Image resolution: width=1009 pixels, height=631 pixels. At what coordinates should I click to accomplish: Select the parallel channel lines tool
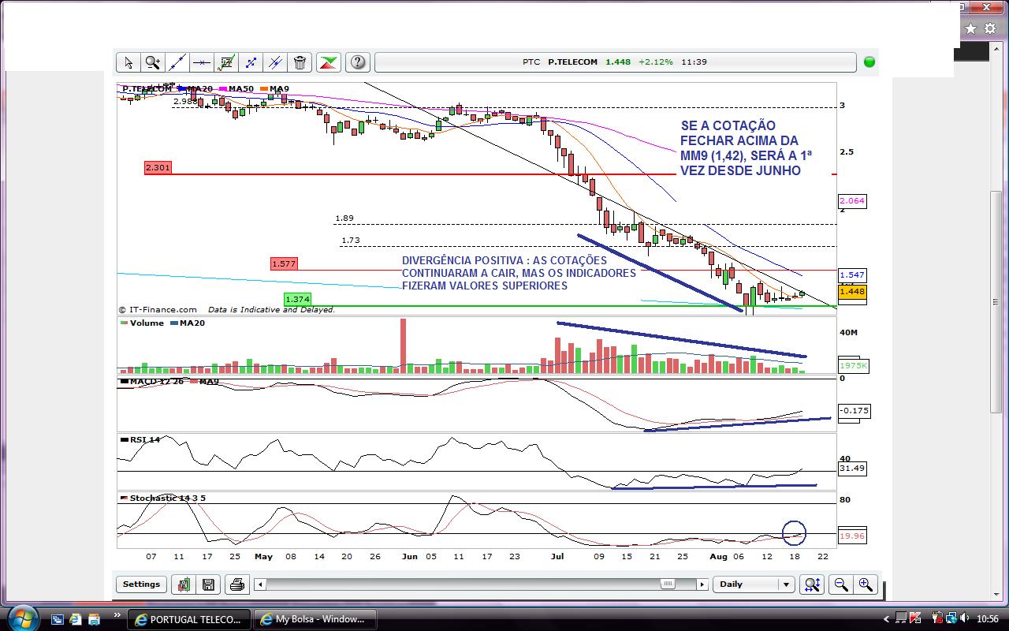click(x=275, y=62)
